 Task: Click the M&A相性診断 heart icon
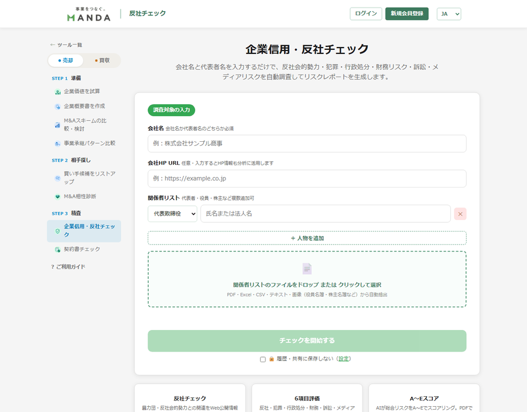click(x=57, y=197)
